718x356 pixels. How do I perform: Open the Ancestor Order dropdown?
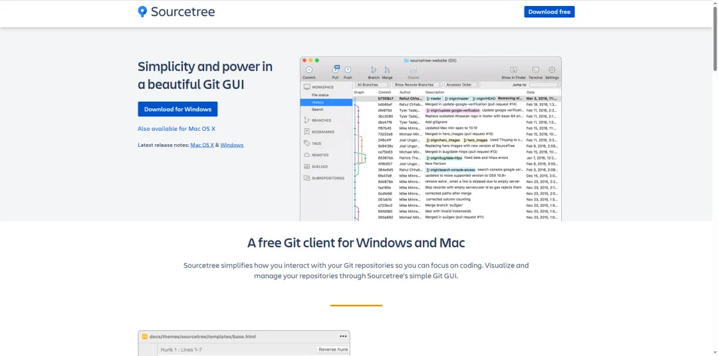click(462, 85)
